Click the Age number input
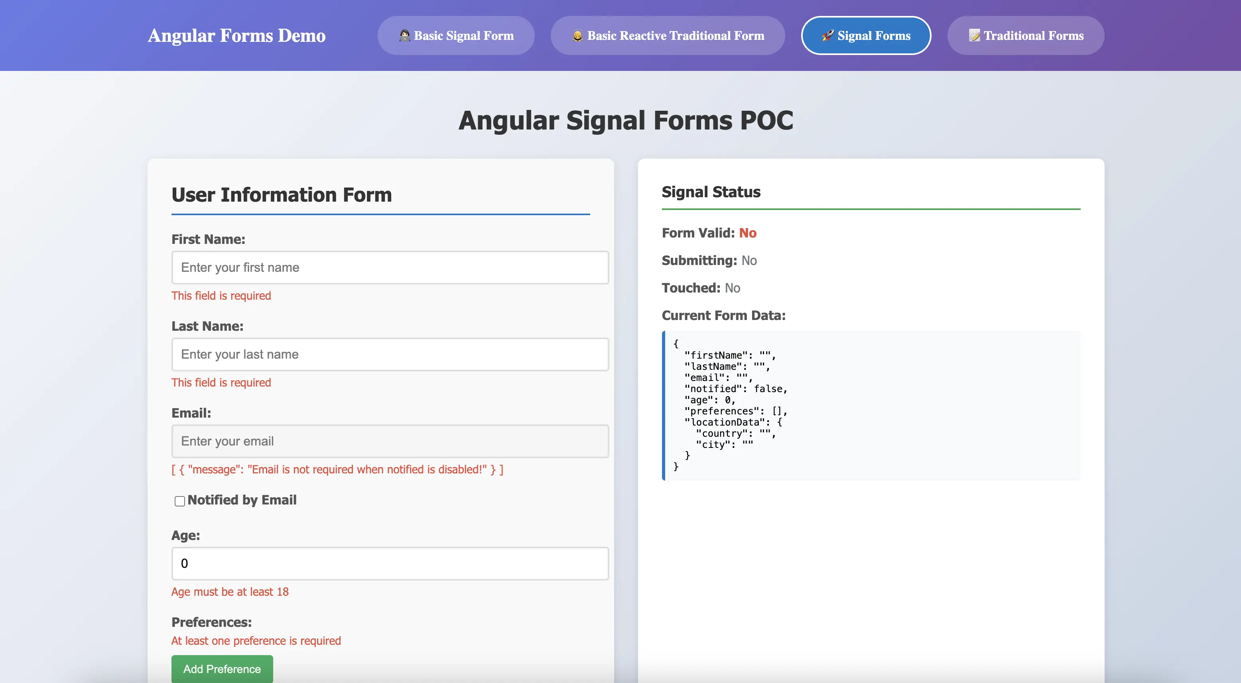Screen dimensions: 1241x683 390,563
